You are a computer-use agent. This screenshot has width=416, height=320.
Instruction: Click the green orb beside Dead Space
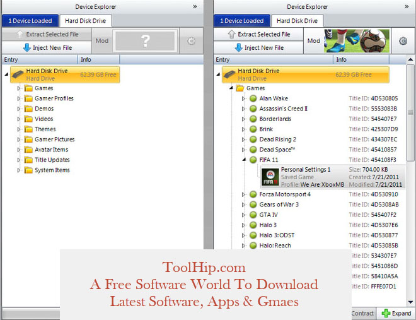point(253,150)
